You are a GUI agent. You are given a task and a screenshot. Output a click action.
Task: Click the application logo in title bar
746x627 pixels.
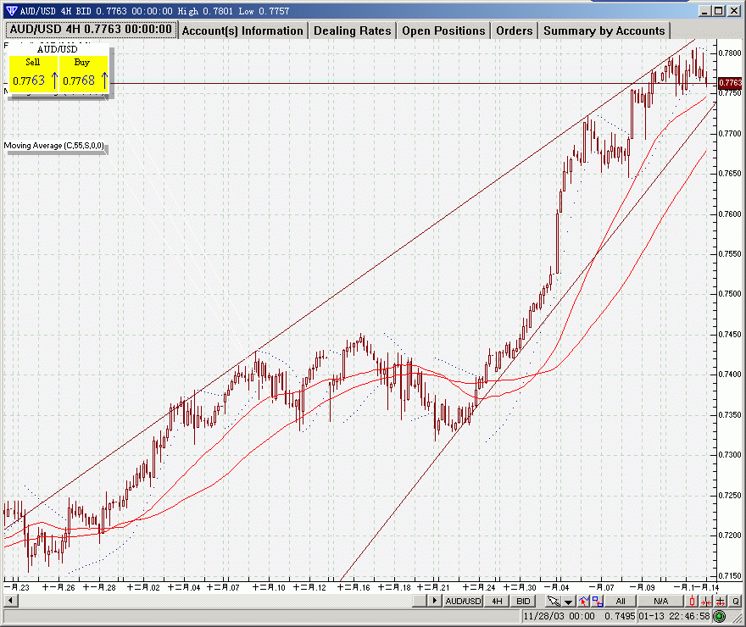11,10
